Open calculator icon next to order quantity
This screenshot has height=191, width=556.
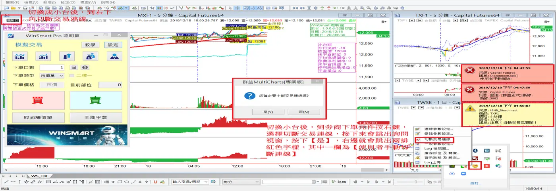[73, 68]
